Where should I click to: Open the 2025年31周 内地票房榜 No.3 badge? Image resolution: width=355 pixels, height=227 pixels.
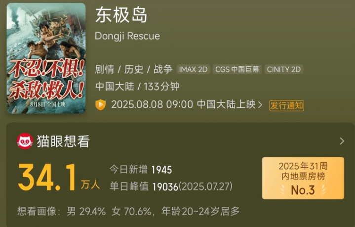point(303,178)
